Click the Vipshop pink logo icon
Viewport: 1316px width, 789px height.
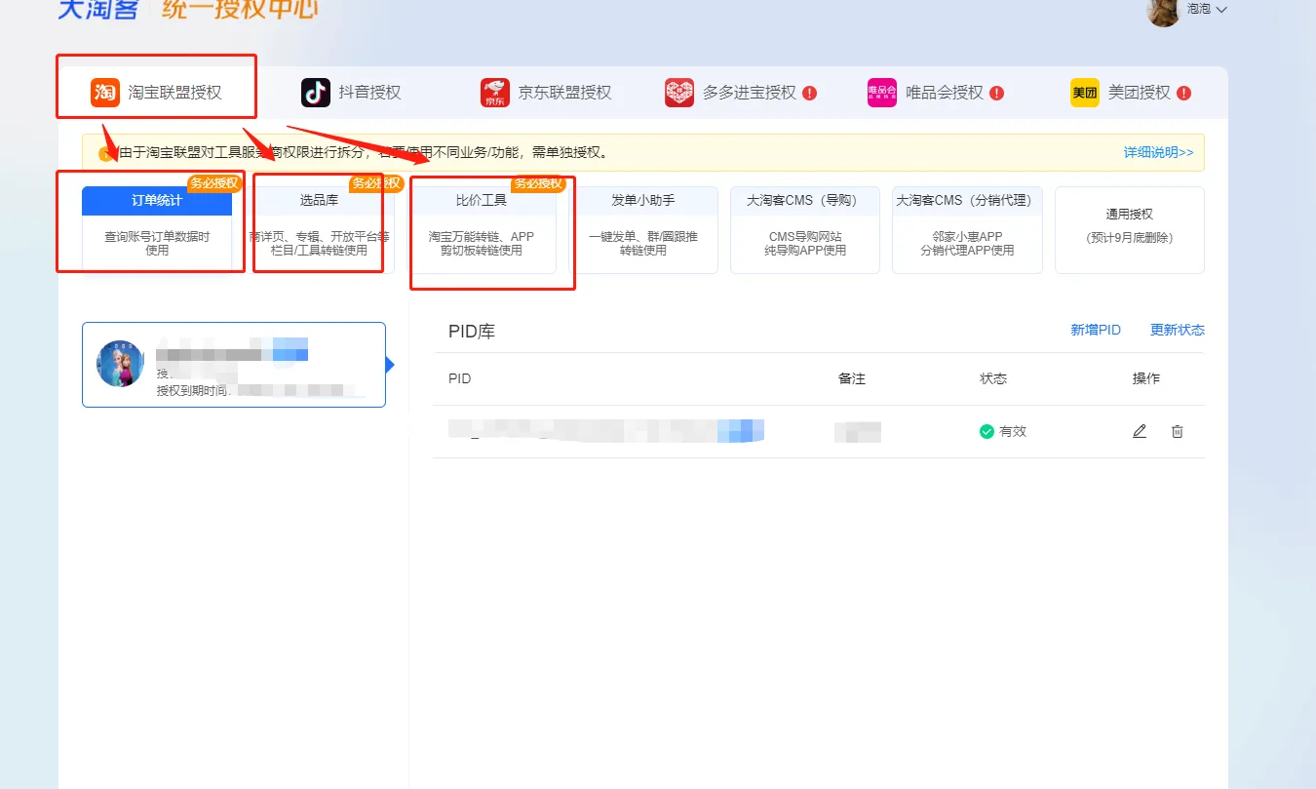click(882, 93)
